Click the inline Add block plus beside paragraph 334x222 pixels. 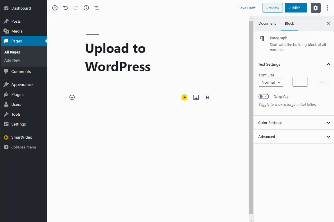tap(72, 97)
